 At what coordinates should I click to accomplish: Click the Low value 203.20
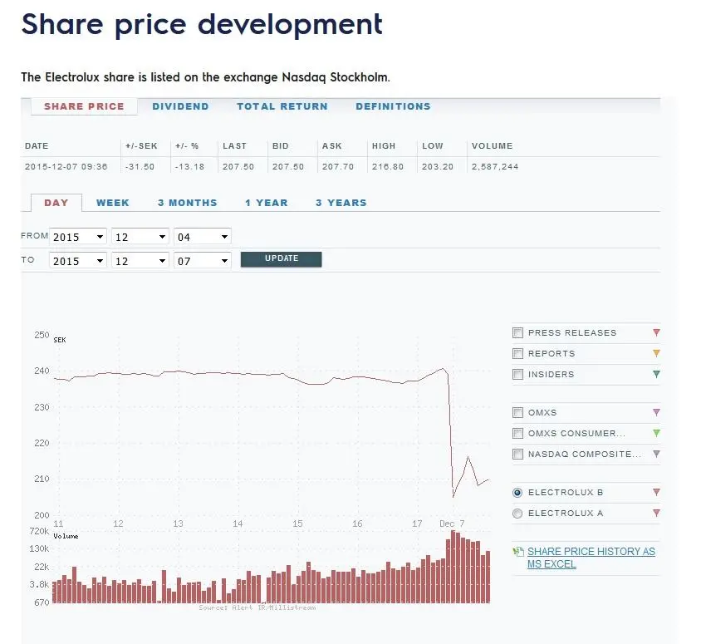[x=437, y=166]
